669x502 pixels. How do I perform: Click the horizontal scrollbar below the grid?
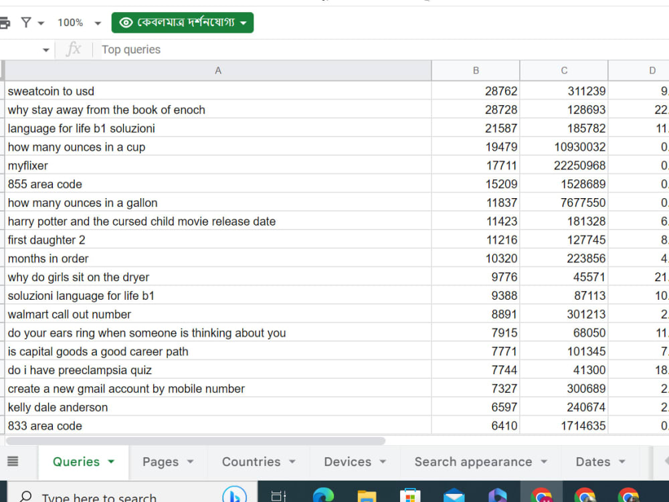pos(196,440)
